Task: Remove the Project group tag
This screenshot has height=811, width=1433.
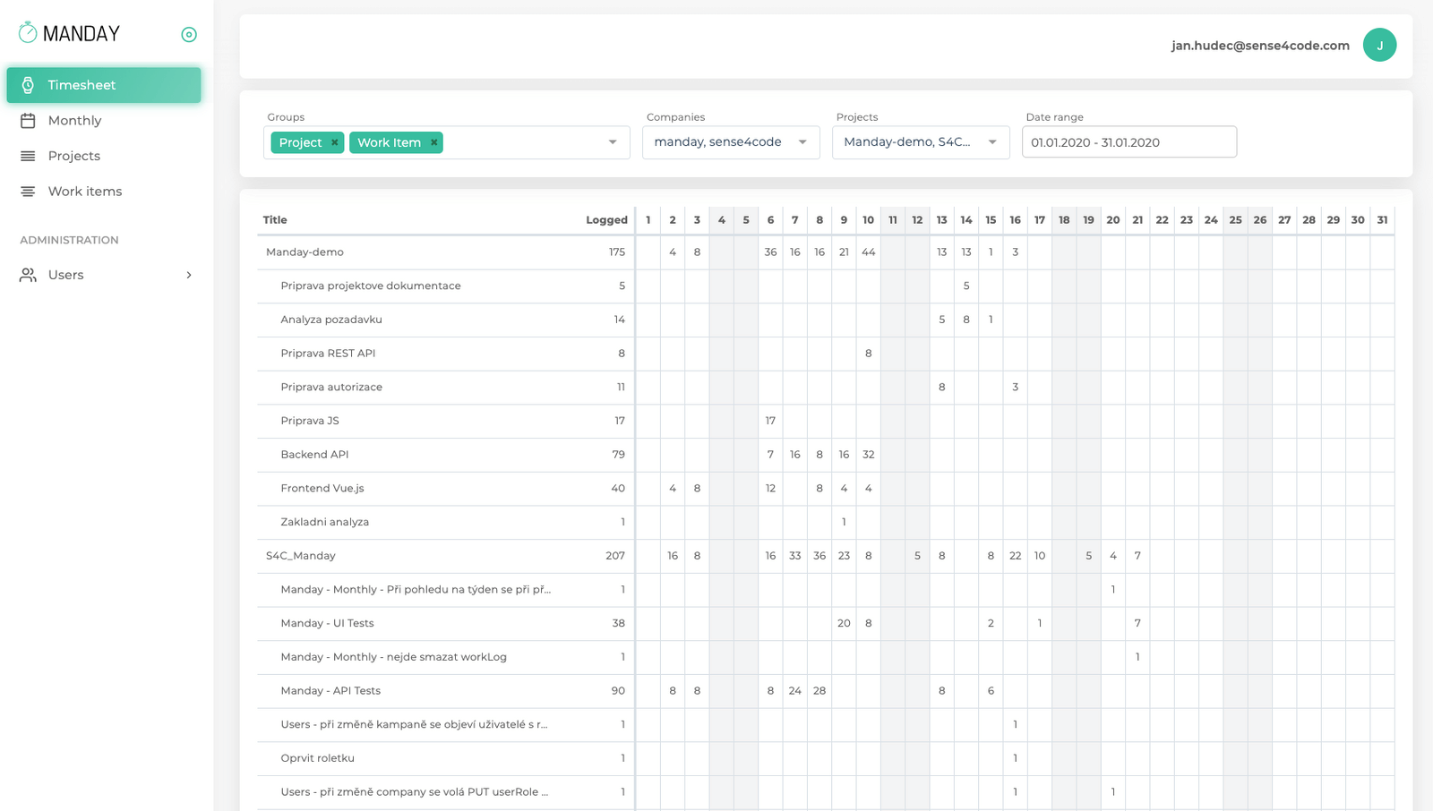Action: pos(334,142)
